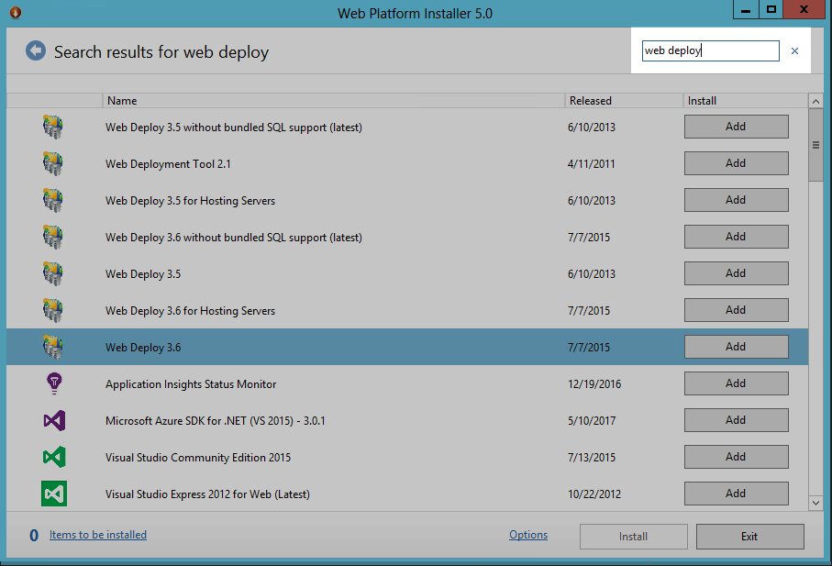The height and width of the screenshot is (566, 832).
Task: Click the Web Deploy 3.5 row icon
Action: (x=53, y=273)
